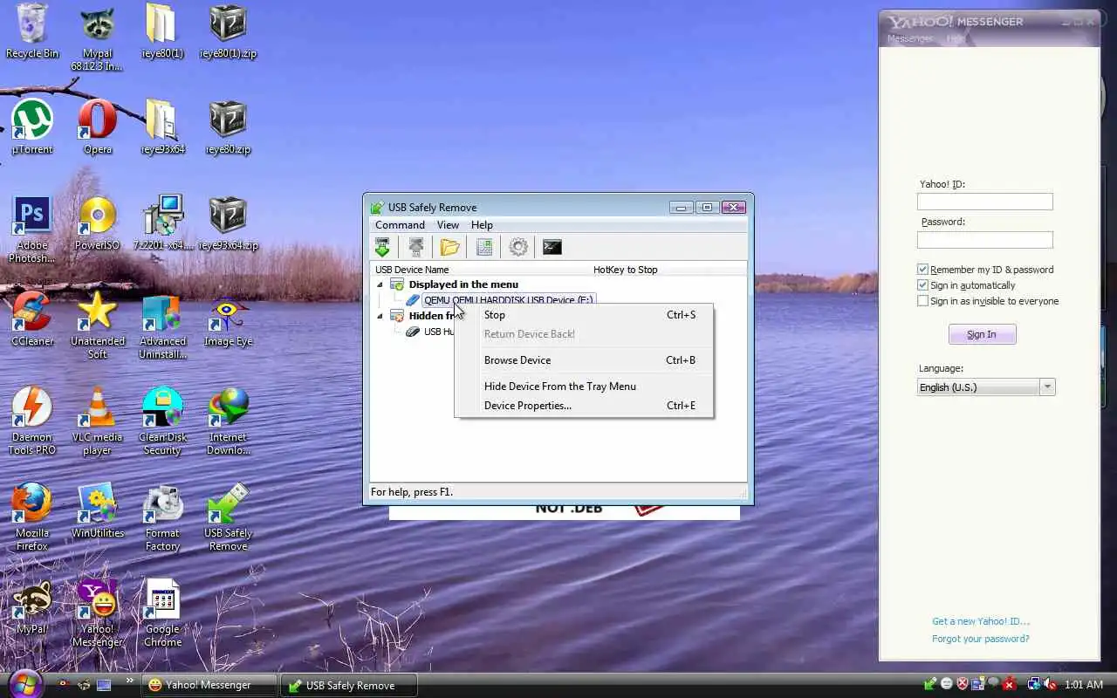Select the Unattended Soft star icon
Image resolution: width=1117 pixels, height=698 pixels.
(x=97, y=325)
